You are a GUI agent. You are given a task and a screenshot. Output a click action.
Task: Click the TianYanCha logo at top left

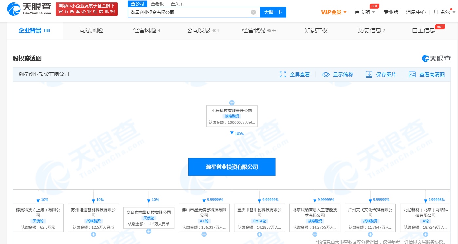[x=29, y=9]
